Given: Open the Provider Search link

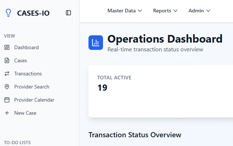Looking at the screenshot, I should point(32,87).
